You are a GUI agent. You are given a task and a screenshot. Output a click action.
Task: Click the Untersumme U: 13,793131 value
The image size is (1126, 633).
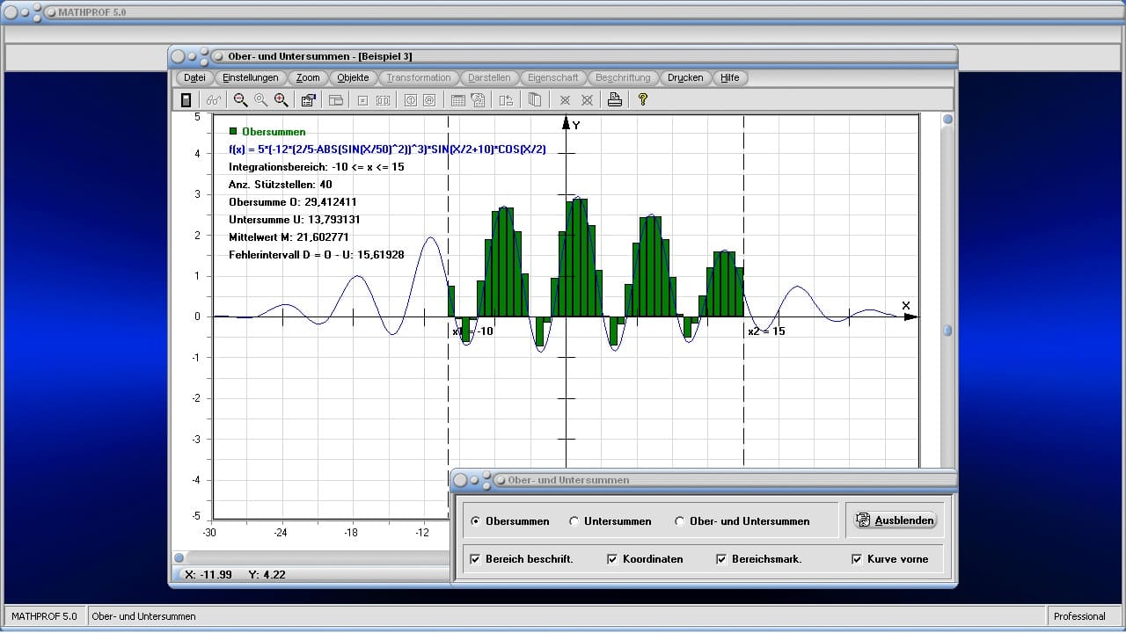(295, 220)
